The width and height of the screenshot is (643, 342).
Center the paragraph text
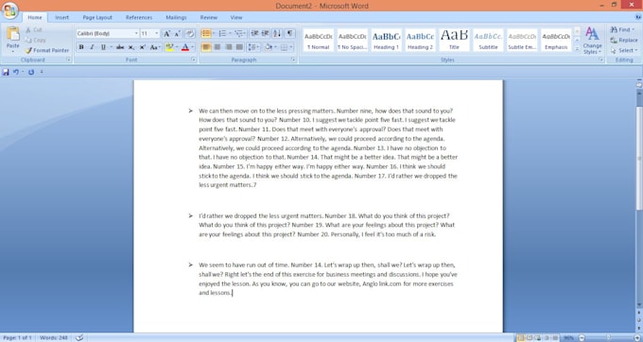(217, 47)
